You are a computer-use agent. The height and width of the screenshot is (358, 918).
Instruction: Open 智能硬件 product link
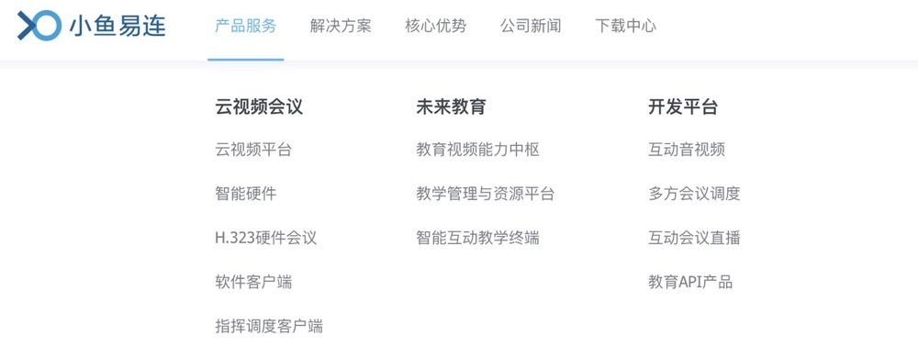point(245,194)
